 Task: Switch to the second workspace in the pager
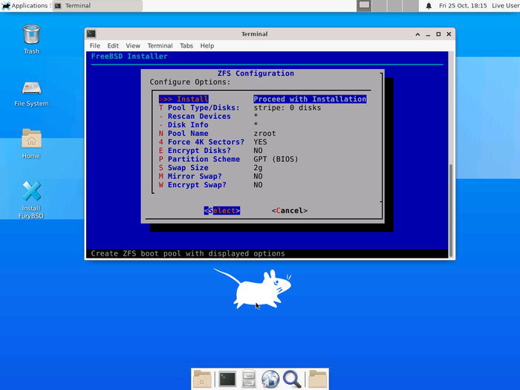pos(380,5)
